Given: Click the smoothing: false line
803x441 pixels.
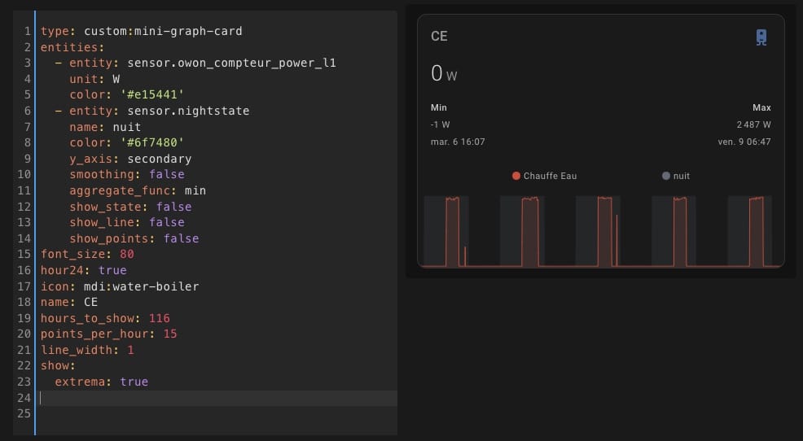Looking at the screenshot, I should click(x=127, y=174).
